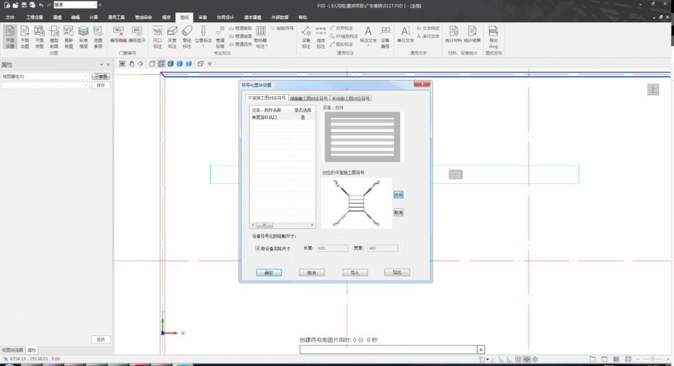Open the 统计材料 statistics tool
This screenshot has height=366, width=674.
pos(454,35)
